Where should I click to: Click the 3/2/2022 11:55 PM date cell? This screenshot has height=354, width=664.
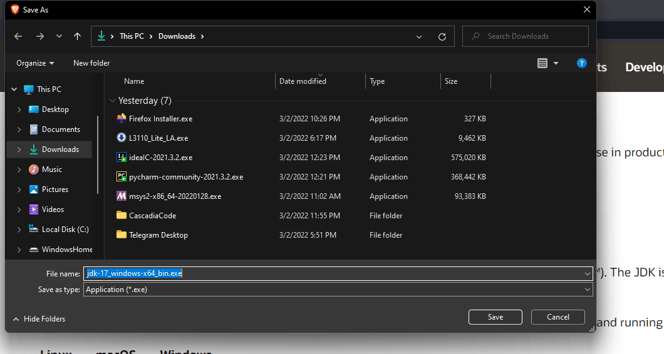point(309,216)
